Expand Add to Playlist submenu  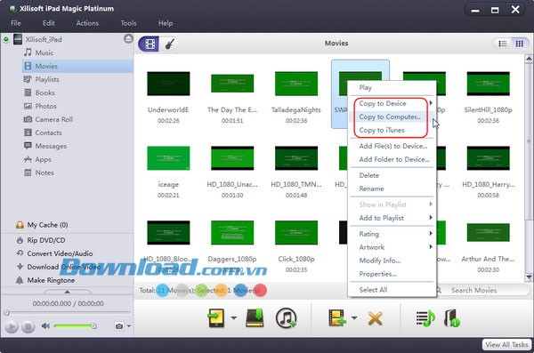tap(392, 218)
